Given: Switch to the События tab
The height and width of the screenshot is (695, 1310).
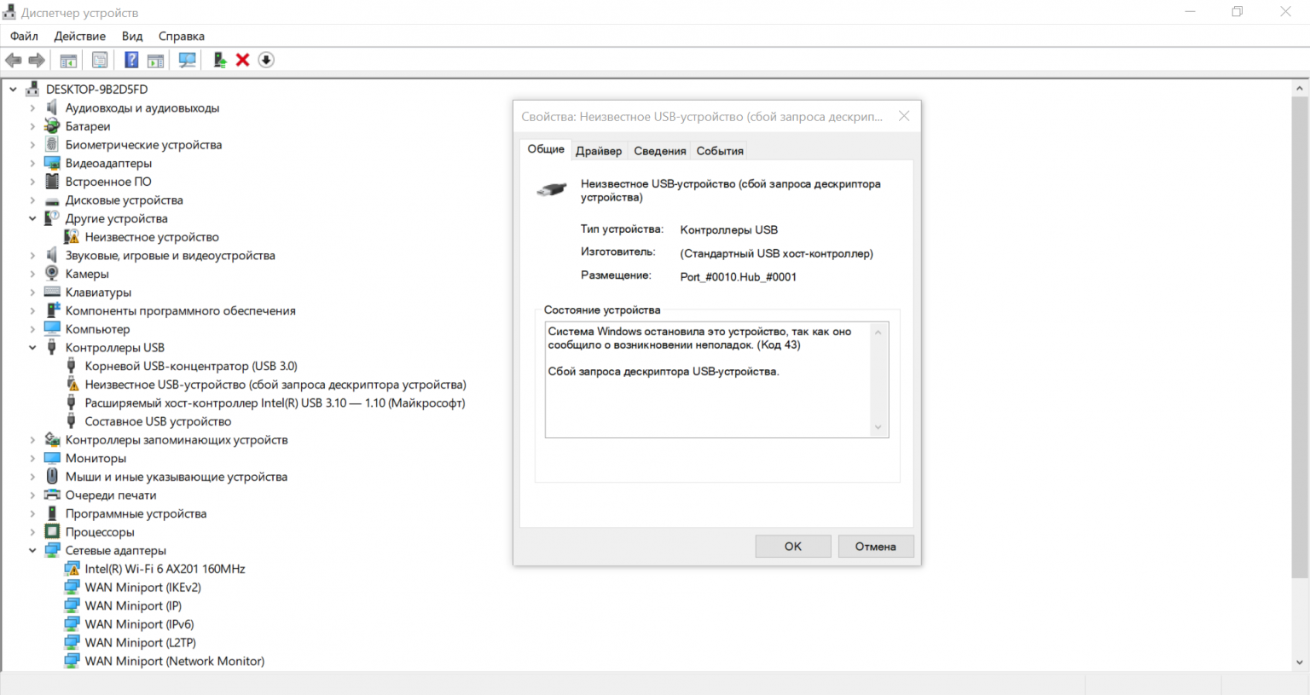Looking at the screenshot, I should coord(720,151).
